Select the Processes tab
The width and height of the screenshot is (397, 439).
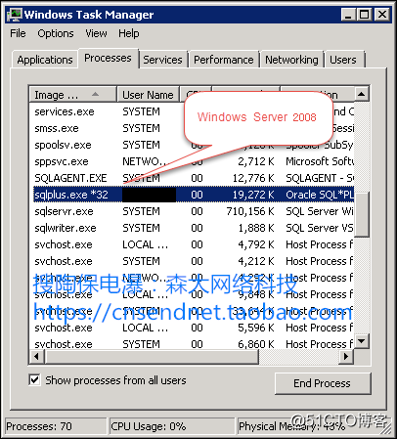108,58
